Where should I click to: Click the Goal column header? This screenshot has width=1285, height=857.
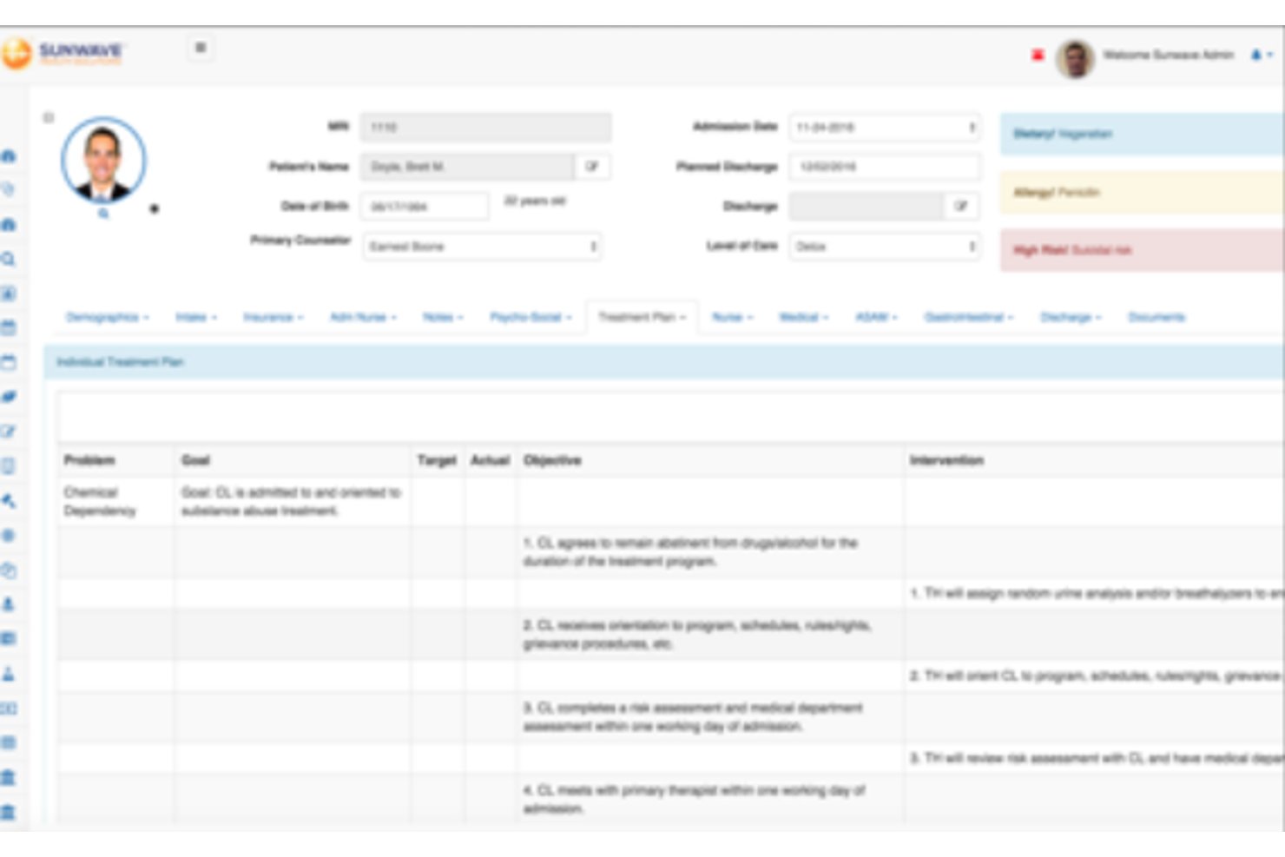tap(195, 460)
